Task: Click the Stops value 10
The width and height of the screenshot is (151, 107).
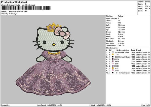Action: [x=119, y=21]
